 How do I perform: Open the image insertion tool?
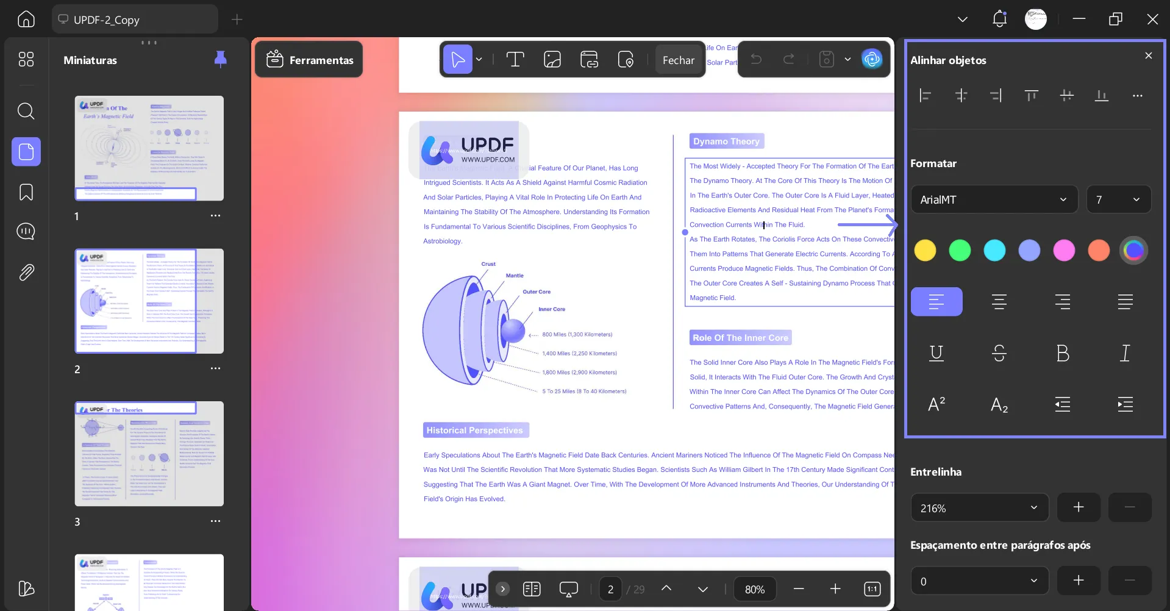coord(552,59)
